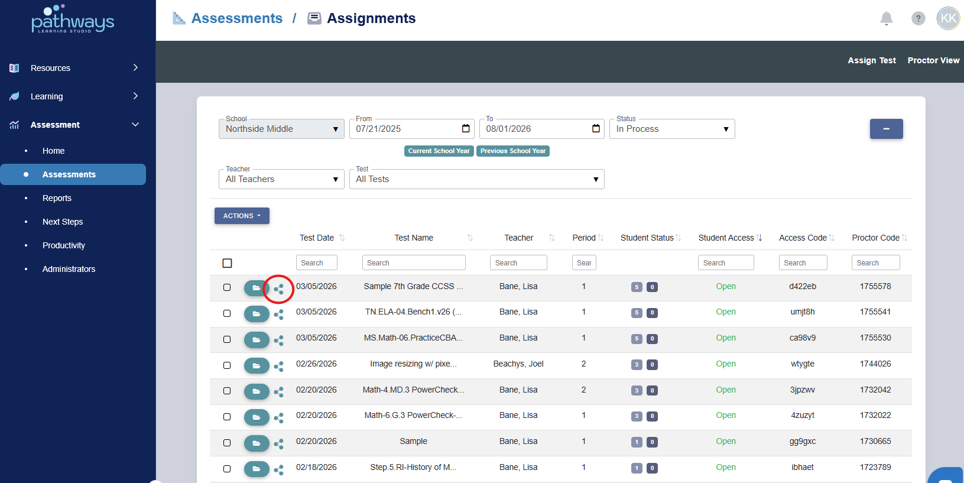Collapse filters with the minus button
Image resolution: width=964 pixels, height=483 pixels.
coord(886,129)
